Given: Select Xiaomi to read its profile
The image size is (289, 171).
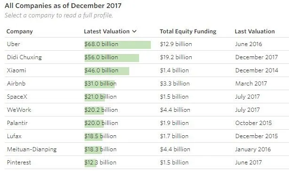Looking at the screenshot, I should 16,70.
